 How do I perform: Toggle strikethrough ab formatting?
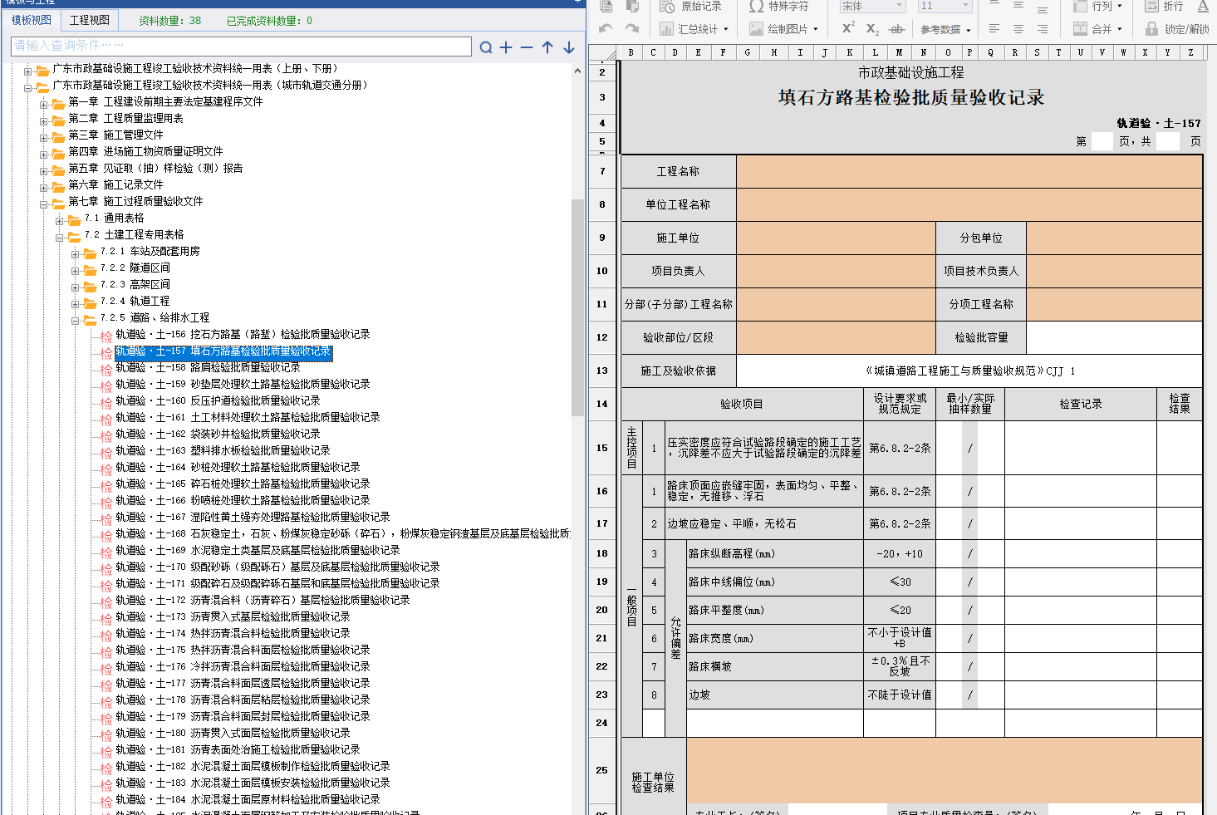pos(896,29)
